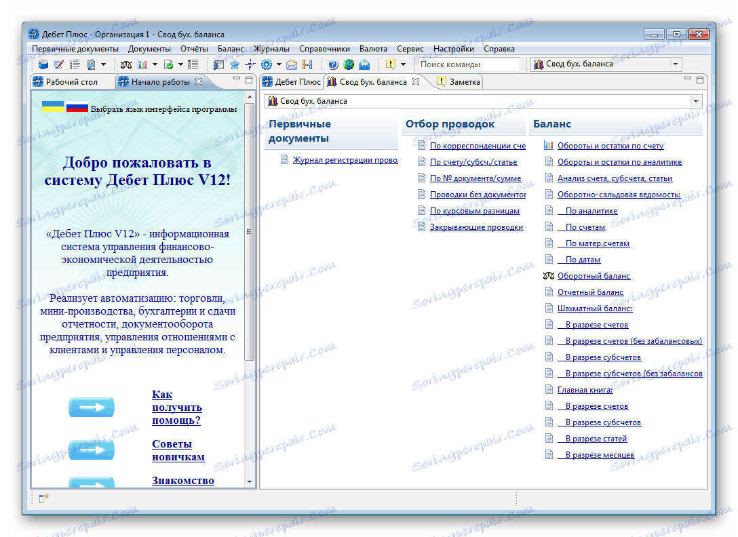Screen dimensions: 738x537
Task: Open the Валюта menu
Action: (373, 49)
